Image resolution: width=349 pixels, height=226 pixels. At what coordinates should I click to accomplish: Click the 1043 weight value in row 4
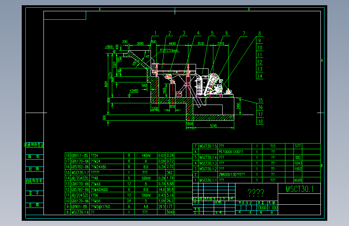click(x=298, y=163)
